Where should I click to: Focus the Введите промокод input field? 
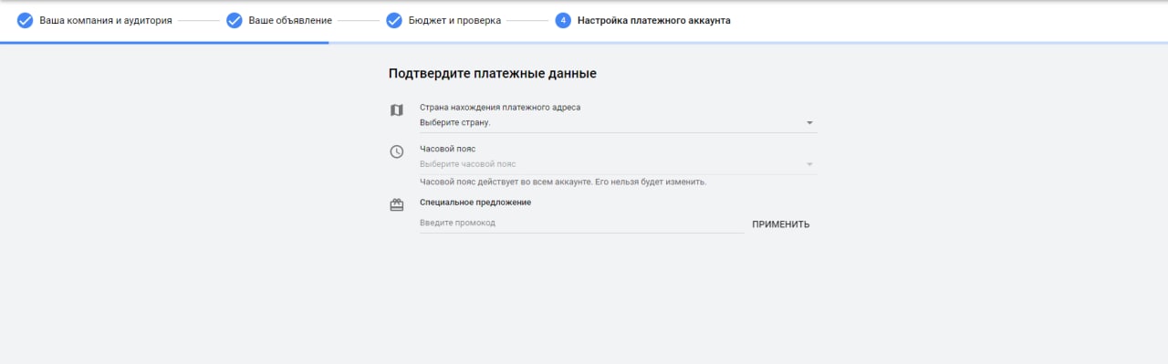click(x=581, y=223)
